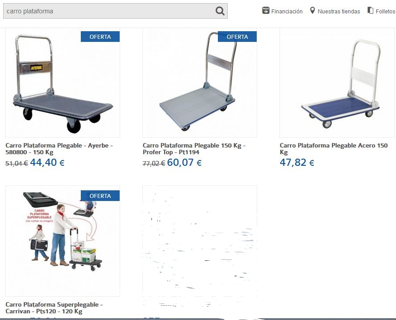Click the Folletos brochure icon
396x320 pixels.
[x=370, y=11]
